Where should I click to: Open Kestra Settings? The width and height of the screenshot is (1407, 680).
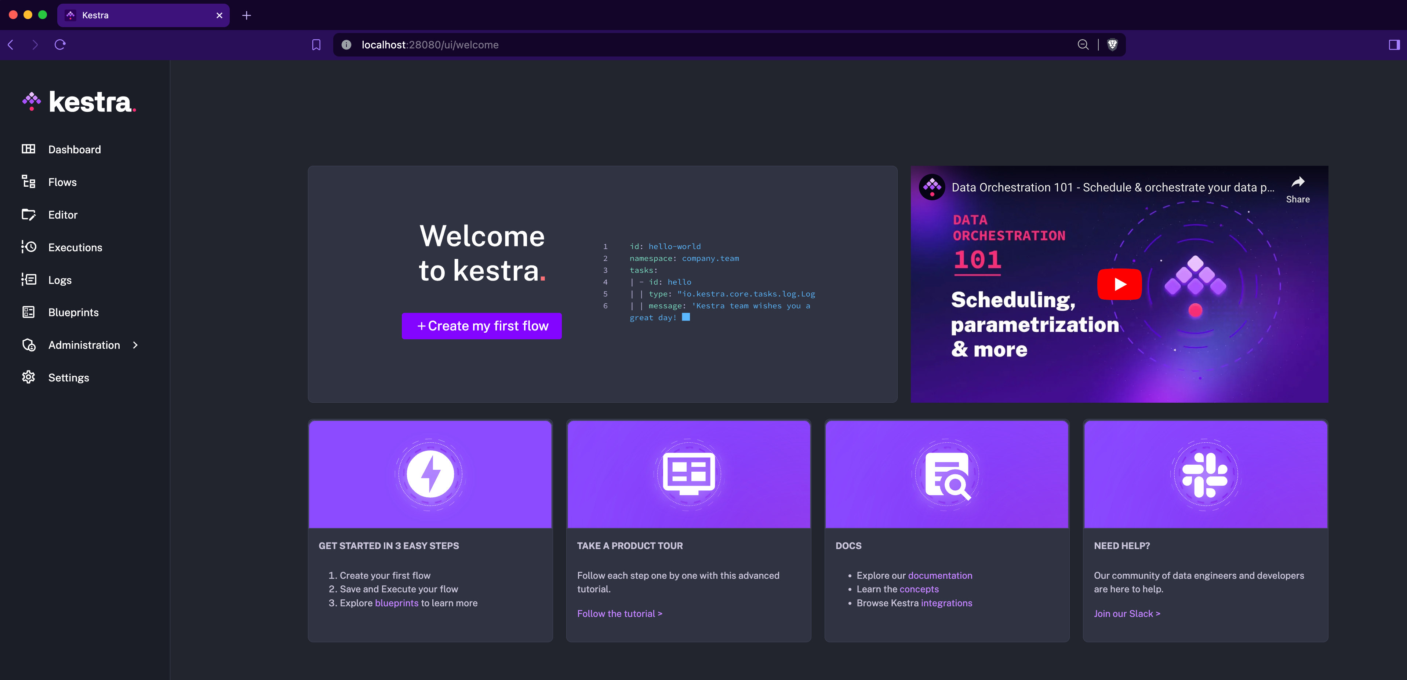68,377
